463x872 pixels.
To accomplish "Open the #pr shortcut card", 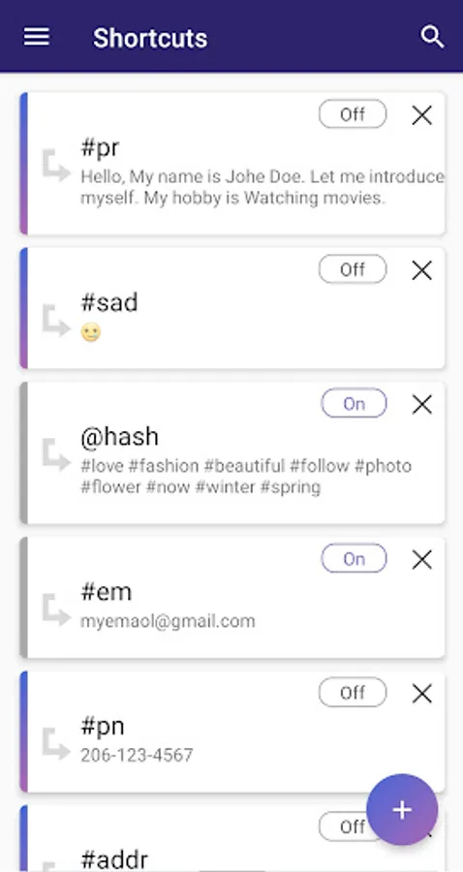I will tap(232, 164).
